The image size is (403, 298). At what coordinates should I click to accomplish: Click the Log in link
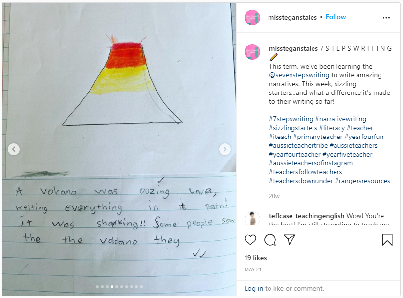254,288
